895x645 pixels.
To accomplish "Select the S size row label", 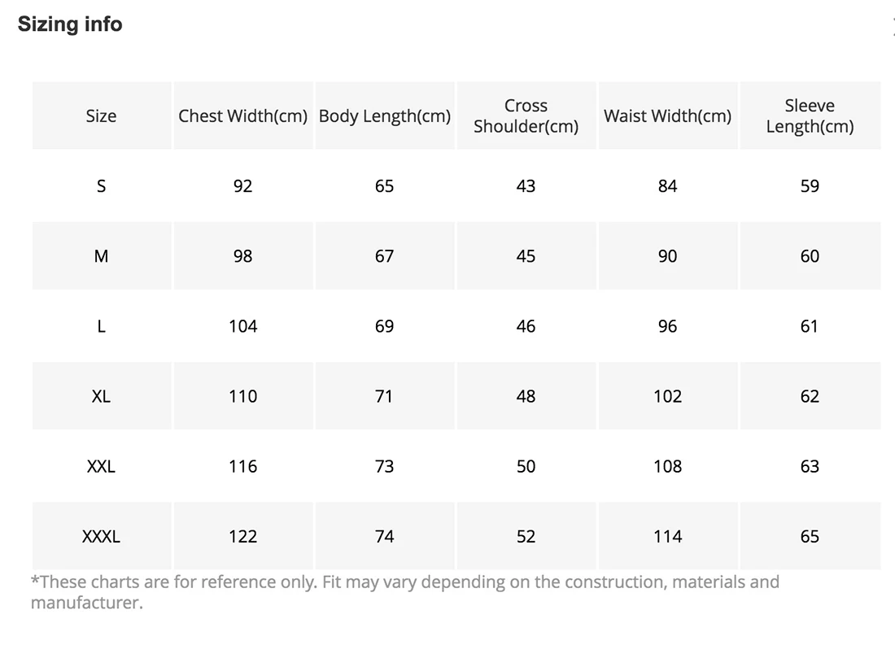I will [101, 186].
